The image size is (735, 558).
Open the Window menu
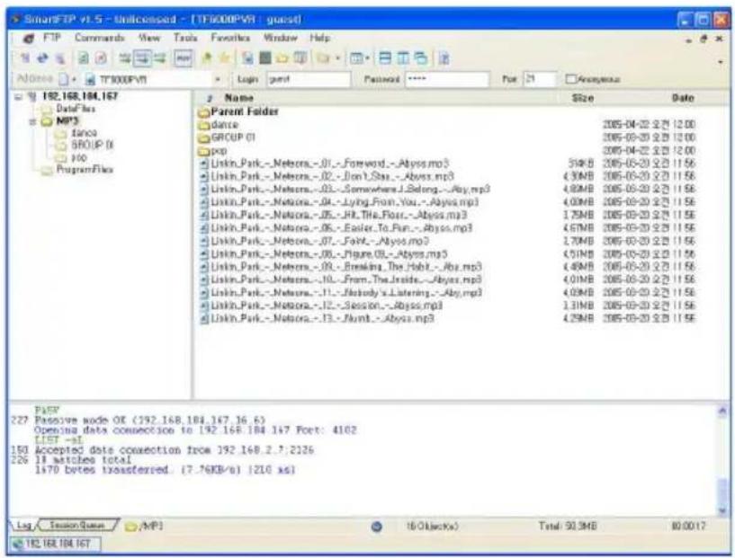(x=281, y=38)
